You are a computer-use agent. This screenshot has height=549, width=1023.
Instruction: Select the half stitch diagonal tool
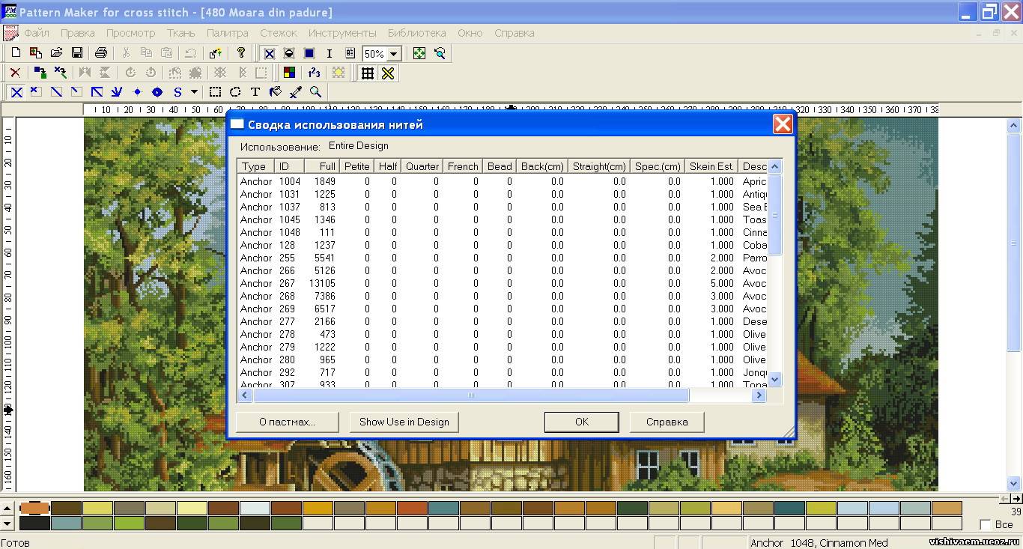point(56,92)
